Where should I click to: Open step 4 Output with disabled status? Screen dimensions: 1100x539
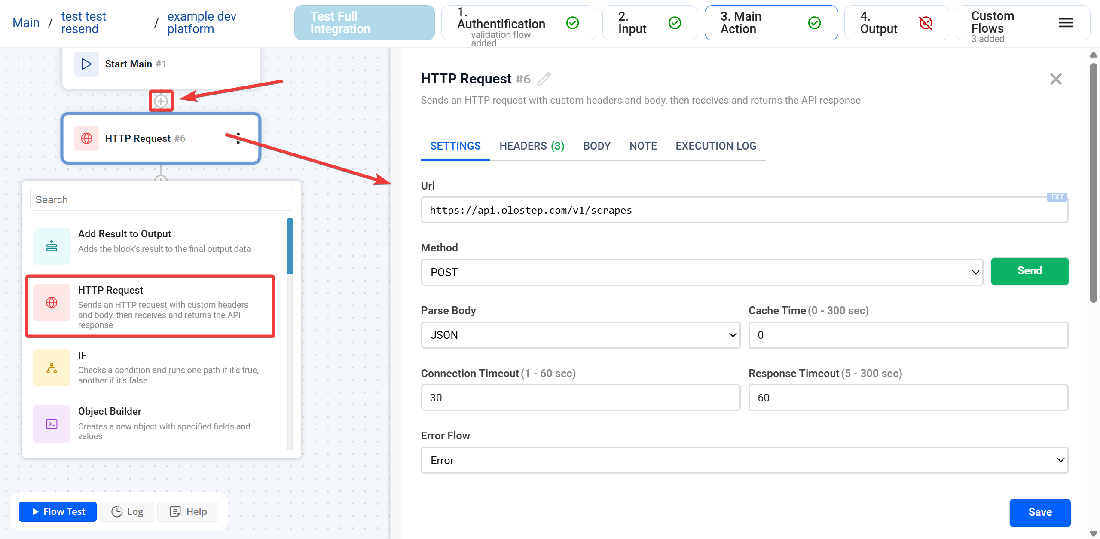coord(896,23)
